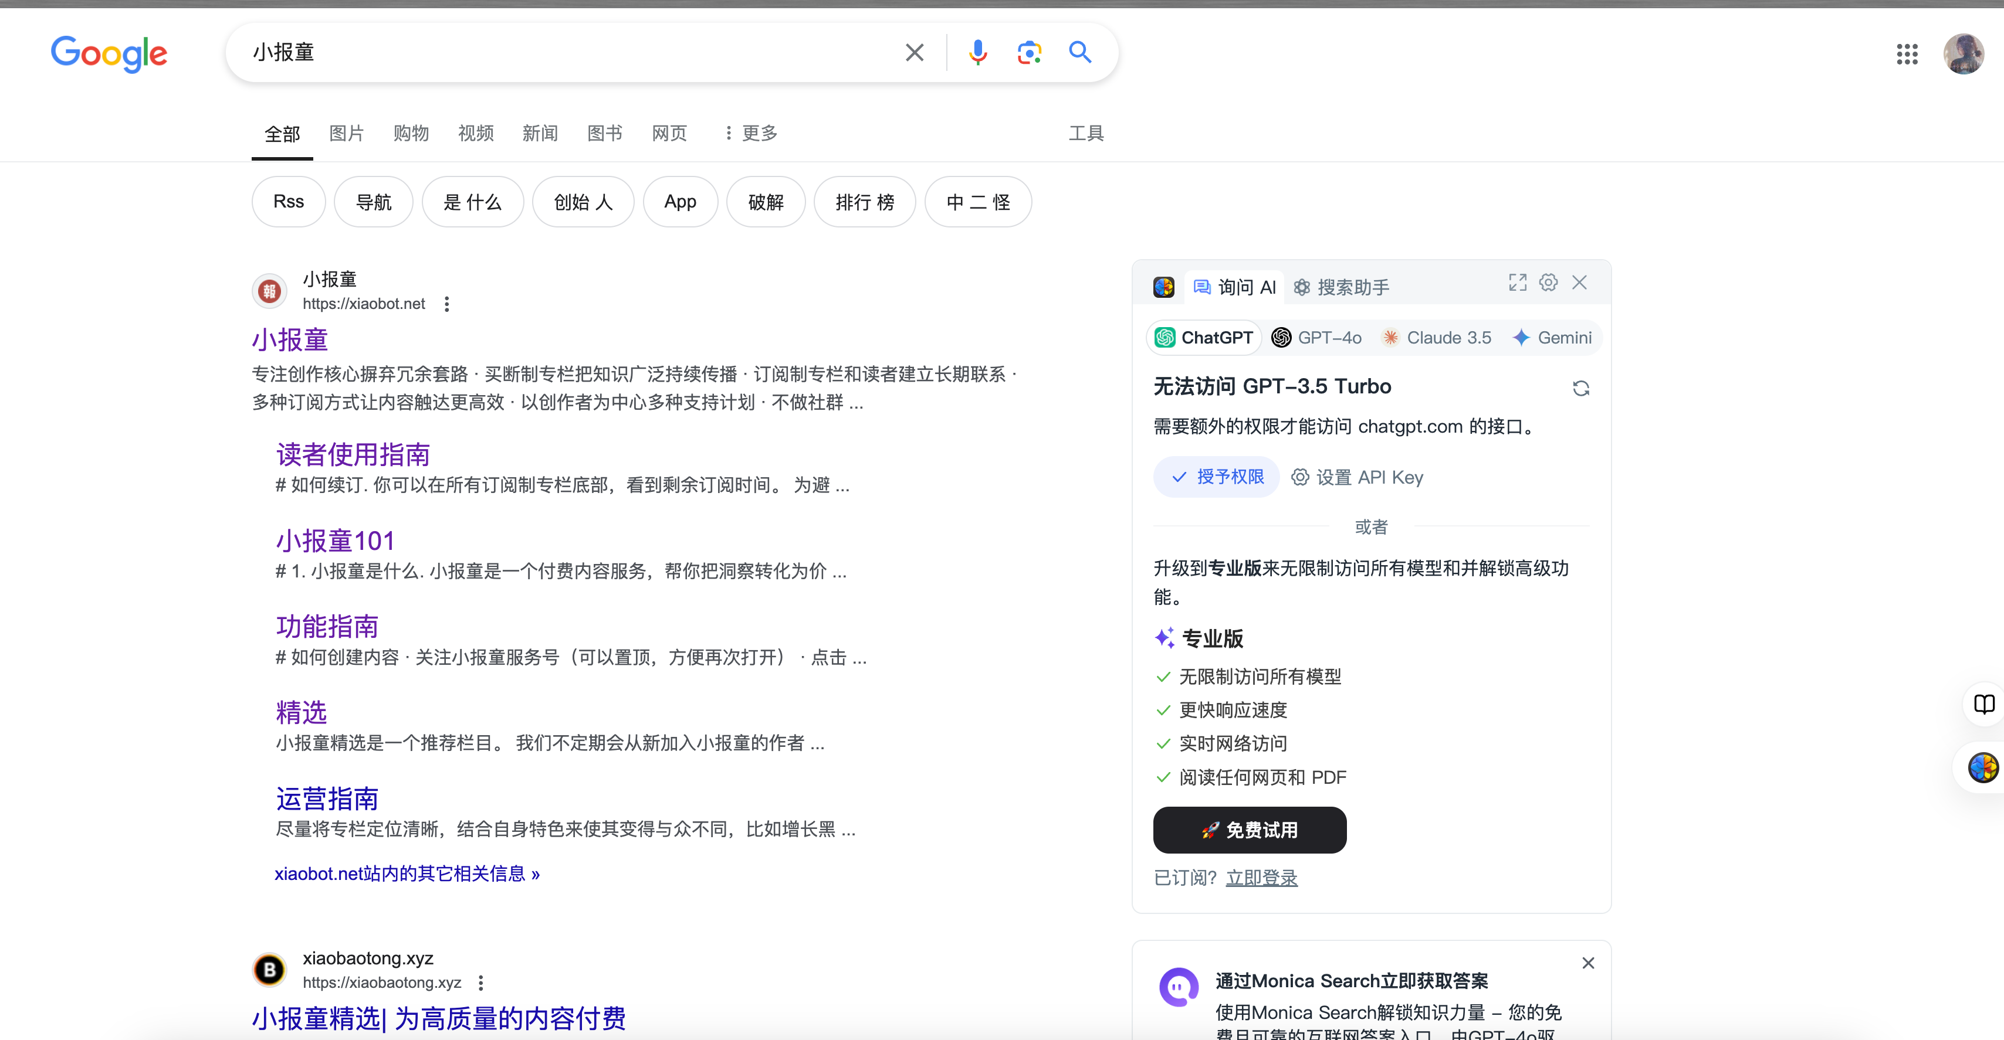Filter results with the 排行 榜 chip

coord(864,201)
